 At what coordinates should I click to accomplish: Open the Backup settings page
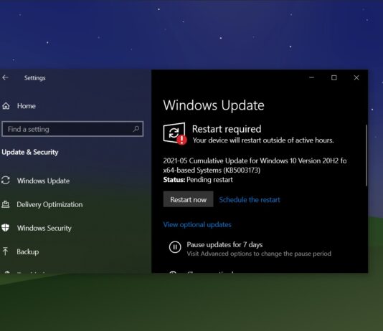pos(27,251)
